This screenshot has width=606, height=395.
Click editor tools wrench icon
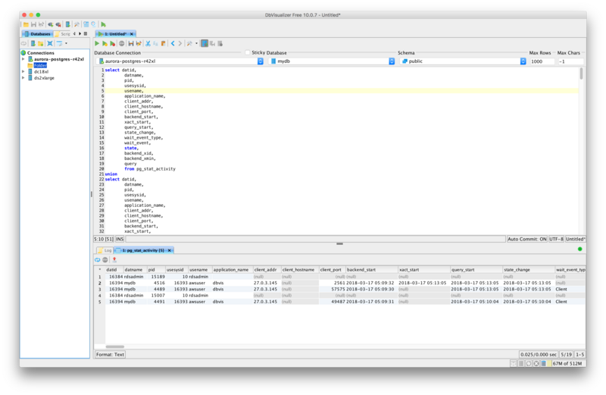click(x=189, y=43)
